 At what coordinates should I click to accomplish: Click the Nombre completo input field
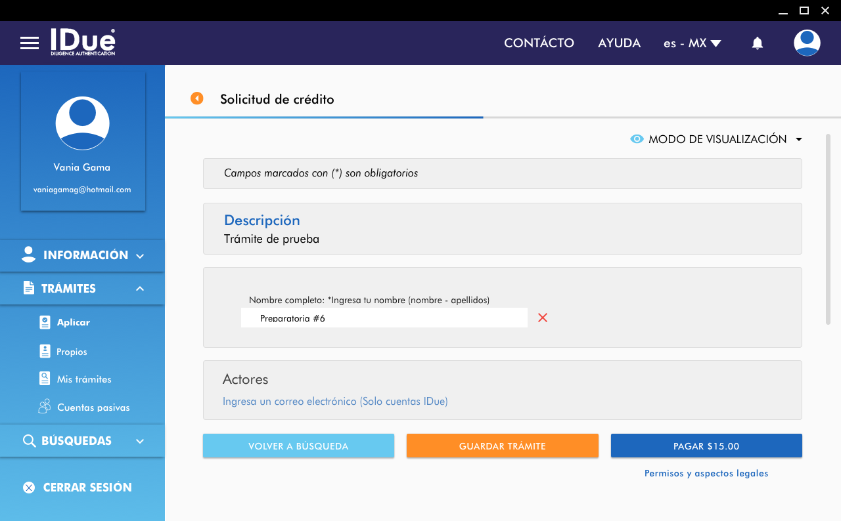[x=384, y=318]
